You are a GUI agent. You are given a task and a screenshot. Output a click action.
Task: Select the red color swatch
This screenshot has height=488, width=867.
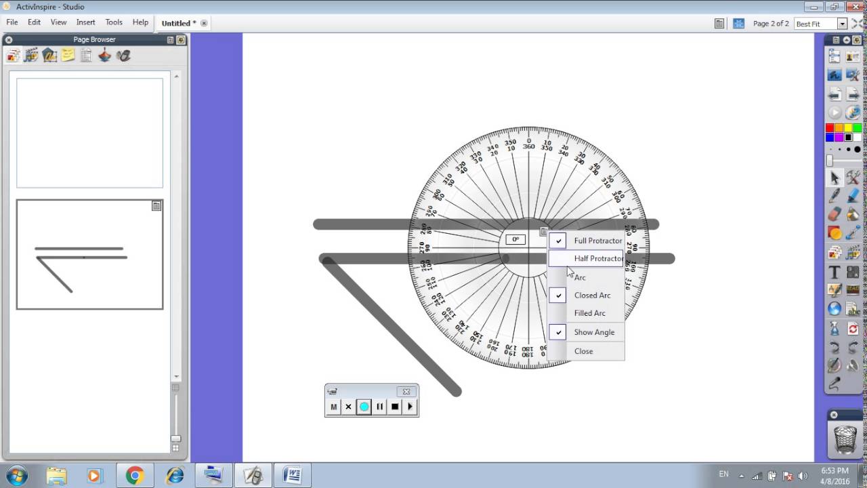click(x=830, y=128)
